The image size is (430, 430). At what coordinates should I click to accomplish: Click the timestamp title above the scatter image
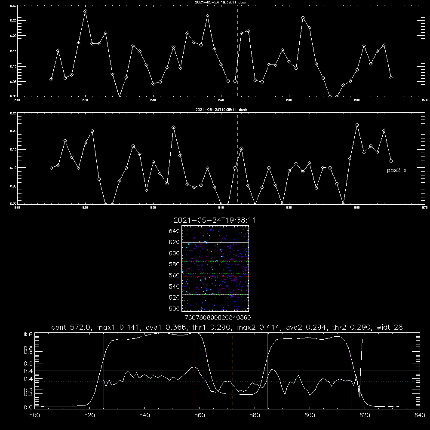coord(215,220)
